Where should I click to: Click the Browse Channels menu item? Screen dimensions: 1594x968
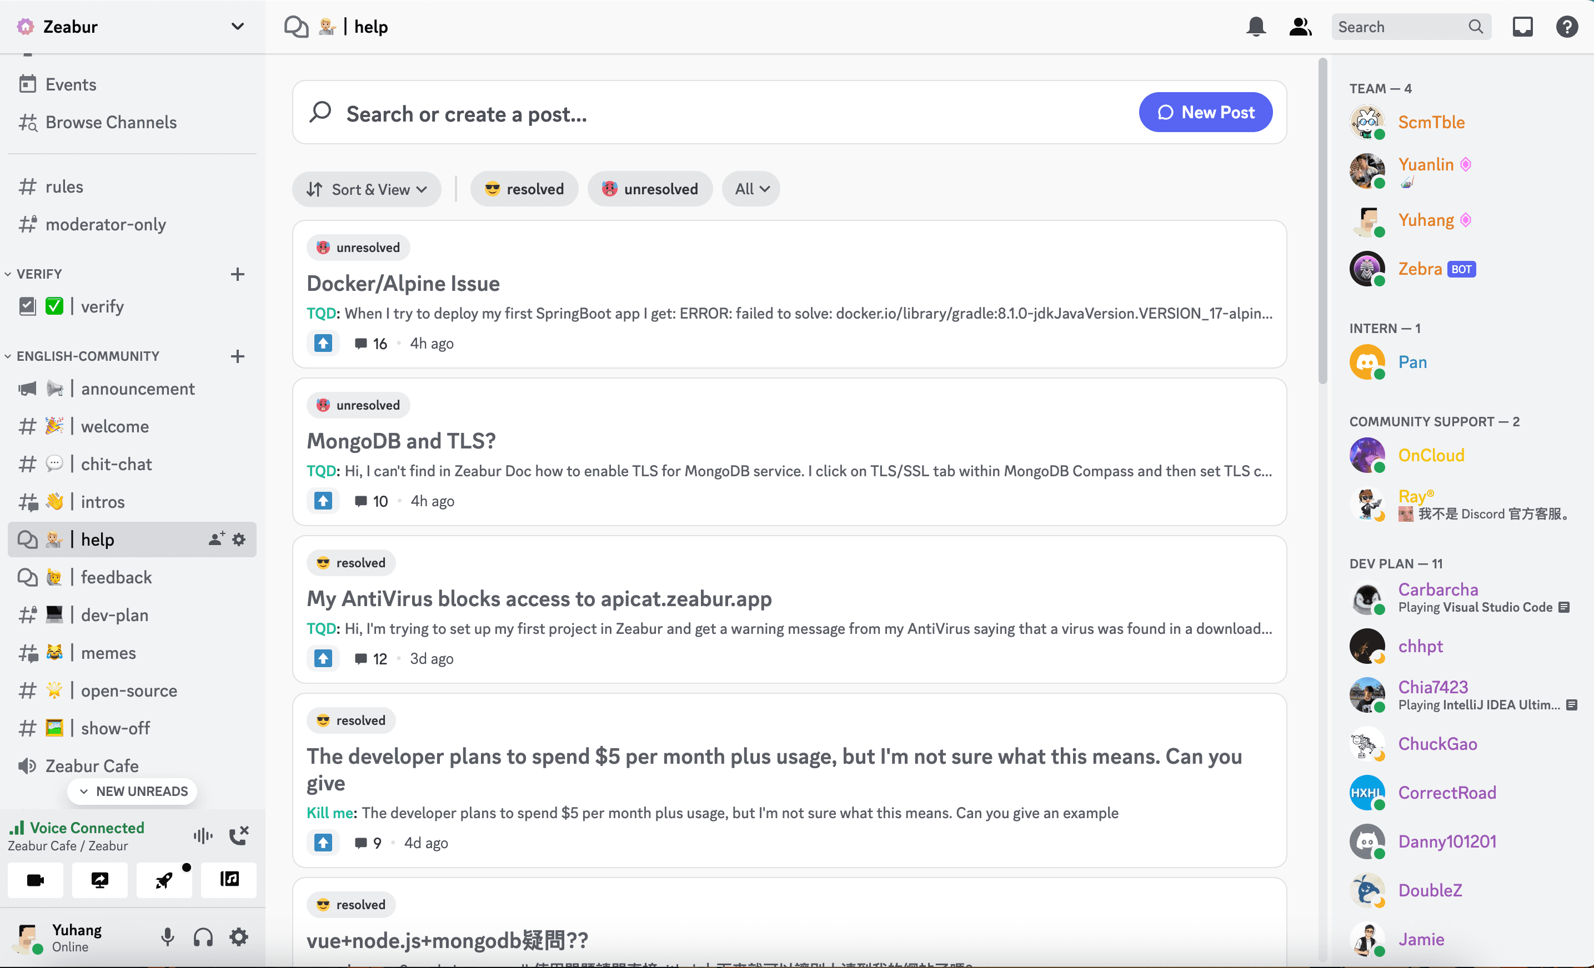tap(111, 122)
